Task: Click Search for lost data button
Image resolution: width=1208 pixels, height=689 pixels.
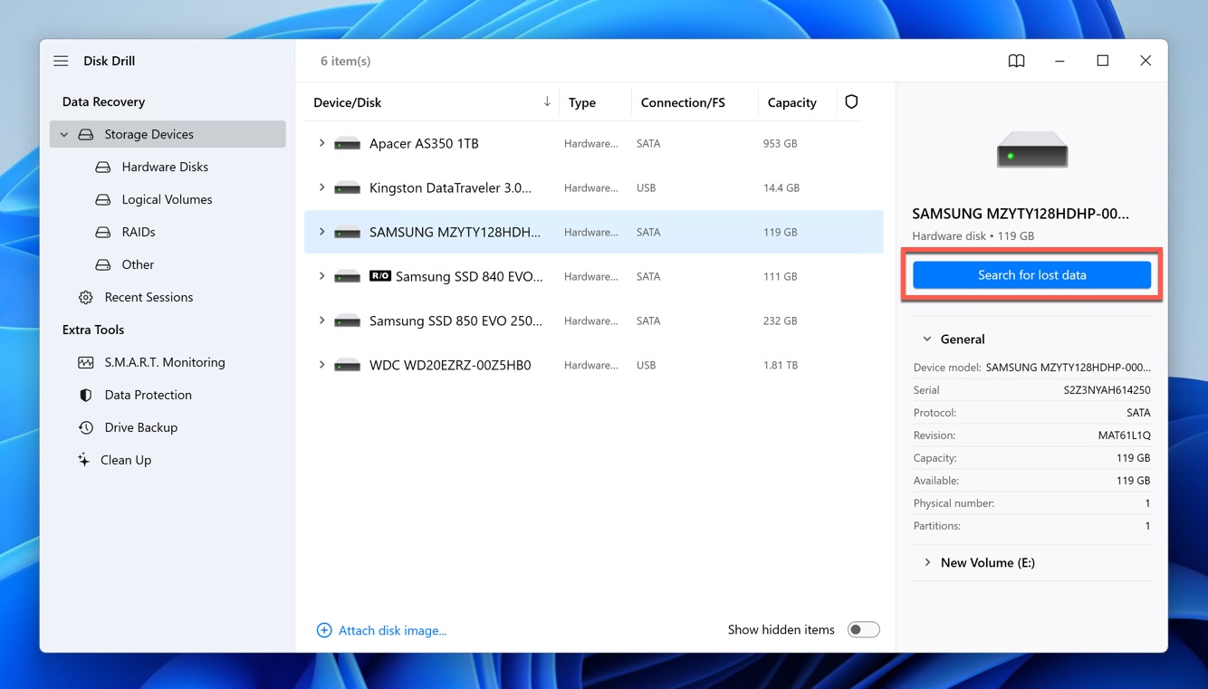Action: click(1031, 275)
